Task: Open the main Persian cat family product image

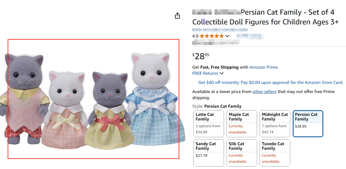Action: 93,99
